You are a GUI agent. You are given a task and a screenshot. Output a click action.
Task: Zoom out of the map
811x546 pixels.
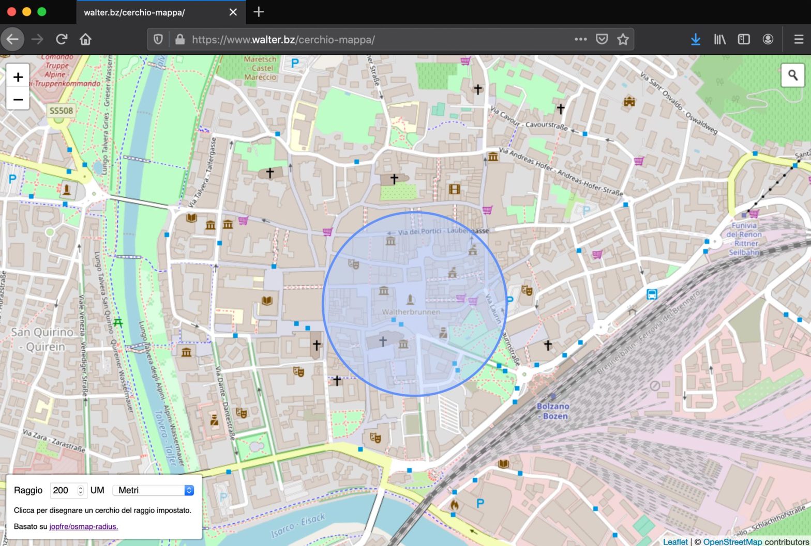click(18, 99)
